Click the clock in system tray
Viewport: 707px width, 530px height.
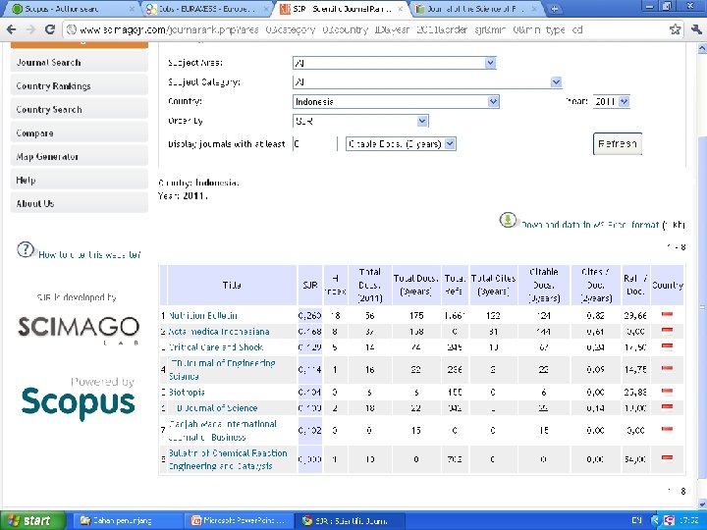point(690,520)
